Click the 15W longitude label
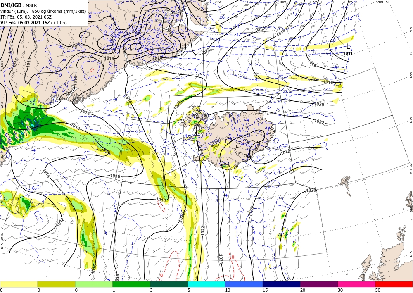The image size is (413, 293). (250, 2)
